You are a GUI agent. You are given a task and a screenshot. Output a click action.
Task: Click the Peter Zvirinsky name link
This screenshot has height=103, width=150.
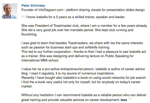pos(33,6)
